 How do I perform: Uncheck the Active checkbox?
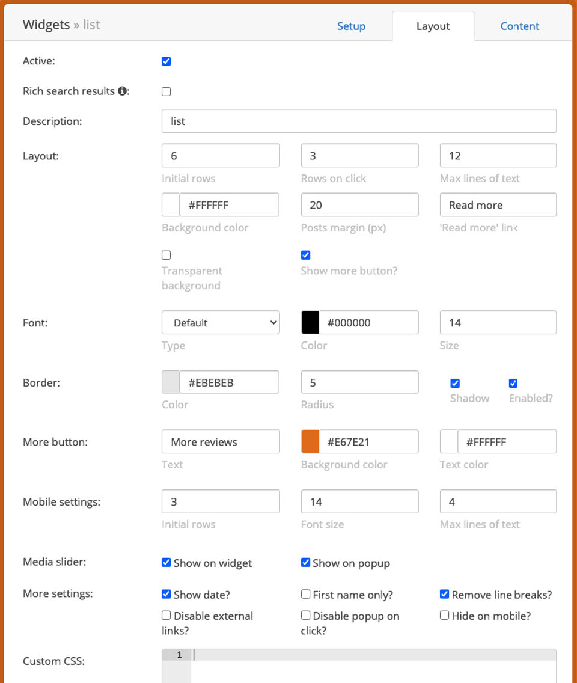point(166,61)
